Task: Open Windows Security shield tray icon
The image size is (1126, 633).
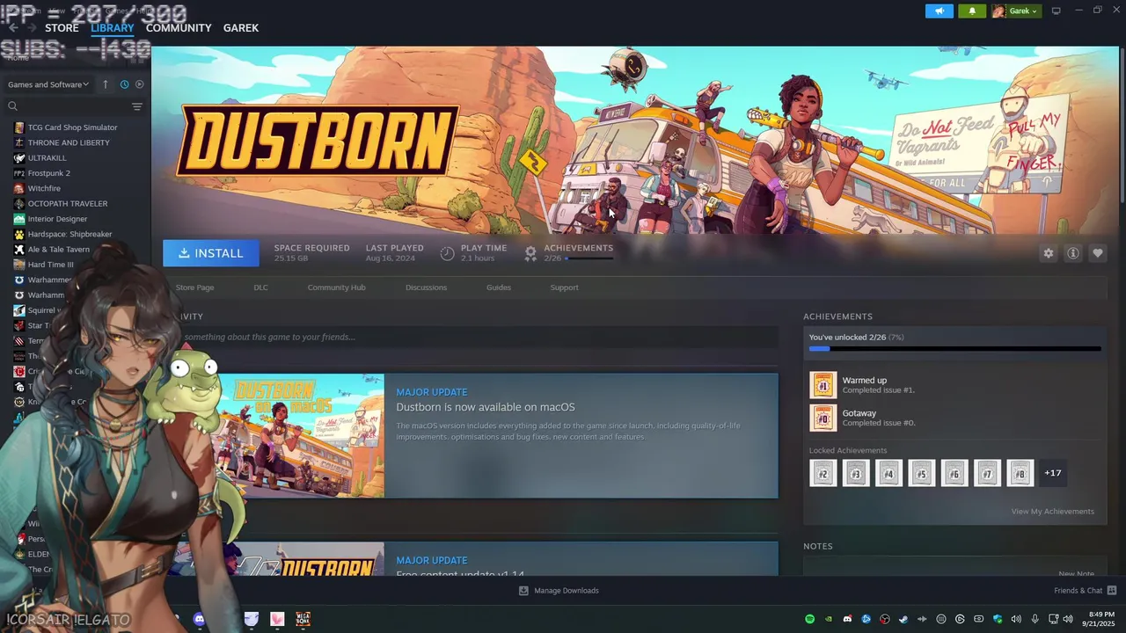Action: (998, 619)
